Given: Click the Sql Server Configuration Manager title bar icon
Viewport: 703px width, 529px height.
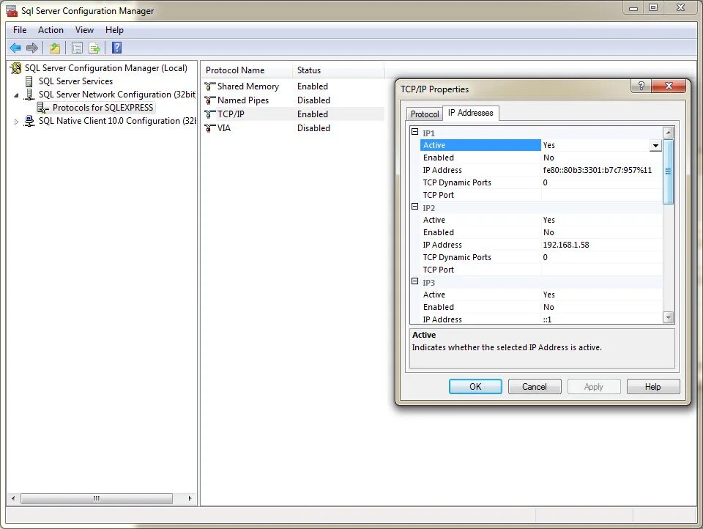Looking at the screenshot, I should point(12,10).
